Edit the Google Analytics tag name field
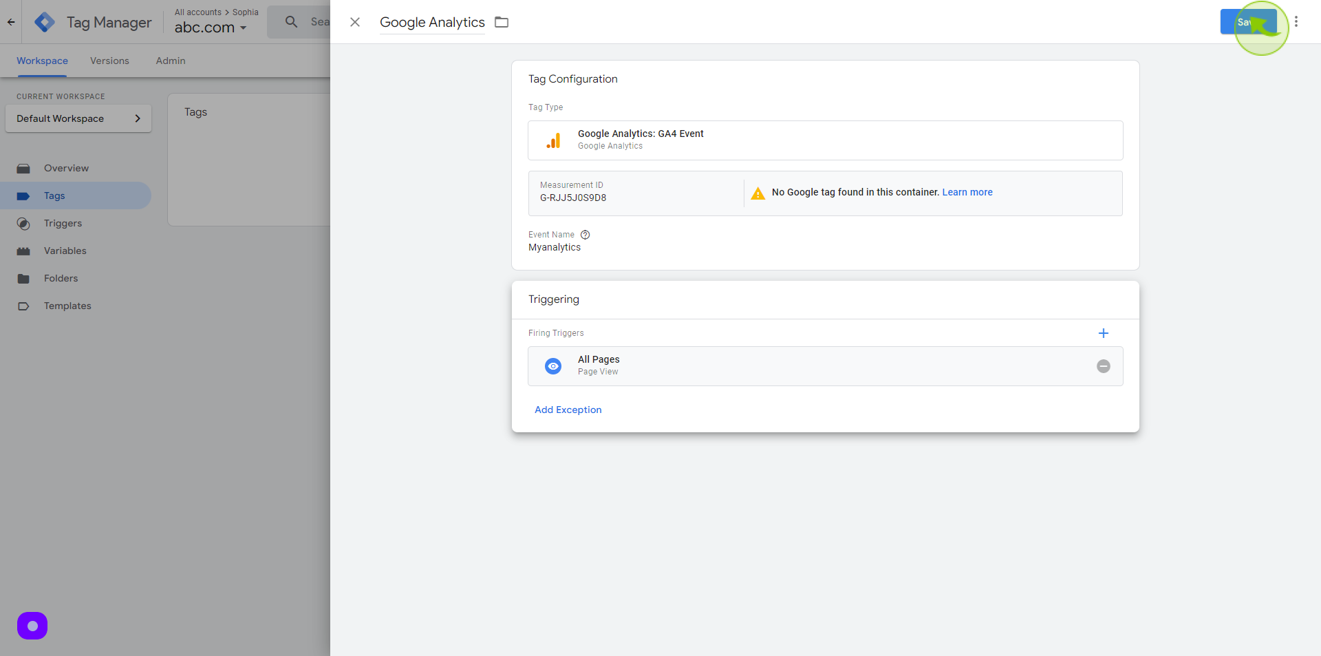 pyautogui.click(x=432, y=22)
